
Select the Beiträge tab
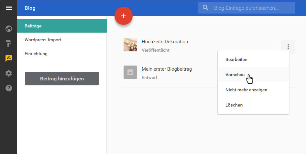(x=62, y=26)
